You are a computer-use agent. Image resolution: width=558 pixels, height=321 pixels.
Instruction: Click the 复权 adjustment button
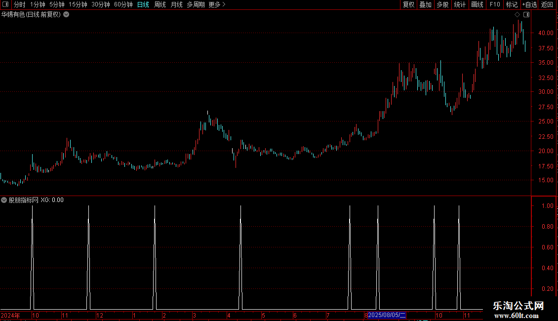[x=408, y=4]
